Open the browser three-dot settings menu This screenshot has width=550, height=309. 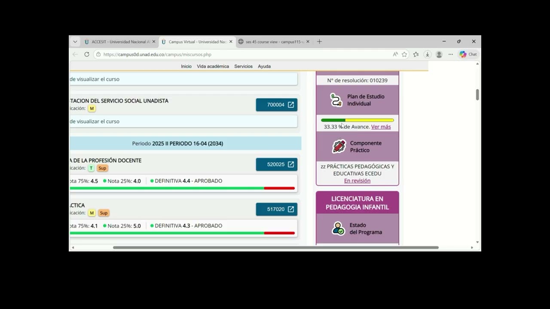point(451,55)
